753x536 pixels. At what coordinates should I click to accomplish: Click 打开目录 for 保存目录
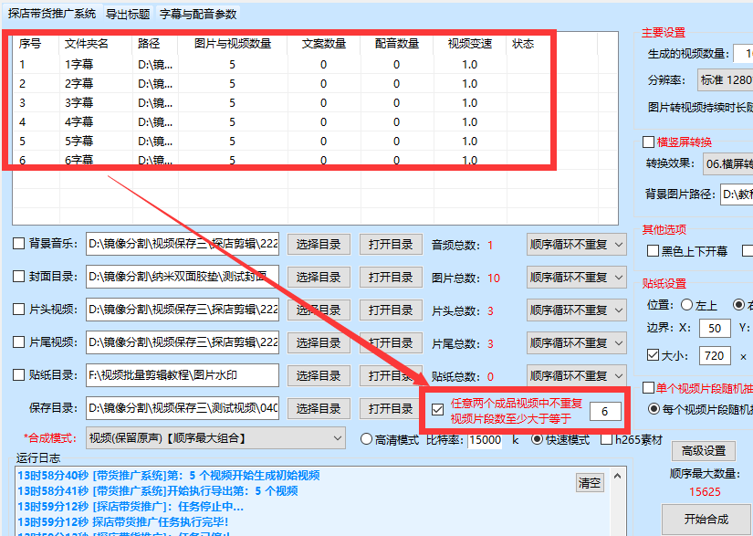click(x=391, y=408)
